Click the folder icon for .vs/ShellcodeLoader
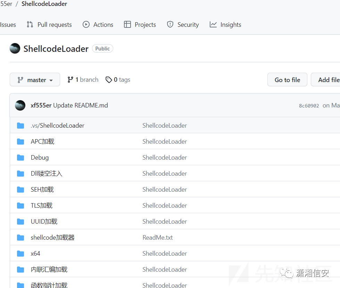This screenshot has width=340, height=288. (20, 126)
